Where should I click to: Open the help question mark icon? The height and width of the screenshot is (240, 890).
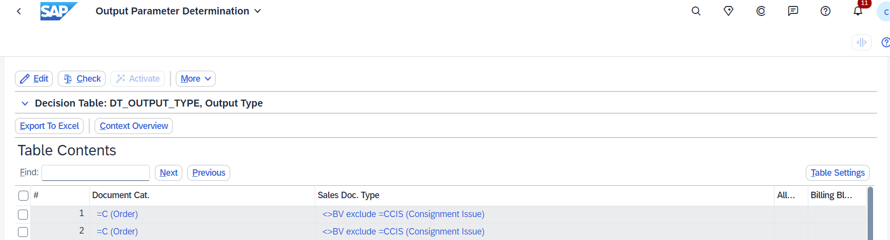coord(825,11)
